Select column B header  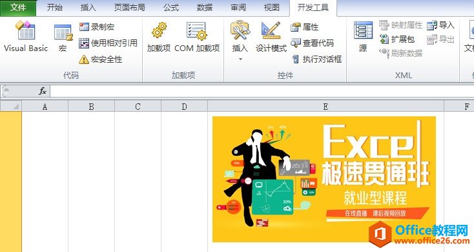91,107
